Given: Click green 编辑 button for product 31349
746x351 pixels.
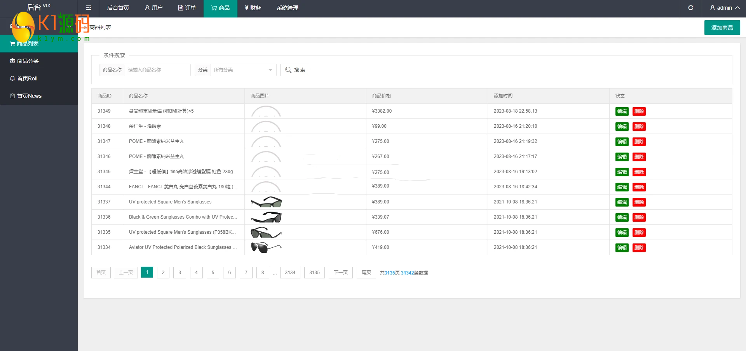Looking at the screenshot, I should (x=622, y=111).
